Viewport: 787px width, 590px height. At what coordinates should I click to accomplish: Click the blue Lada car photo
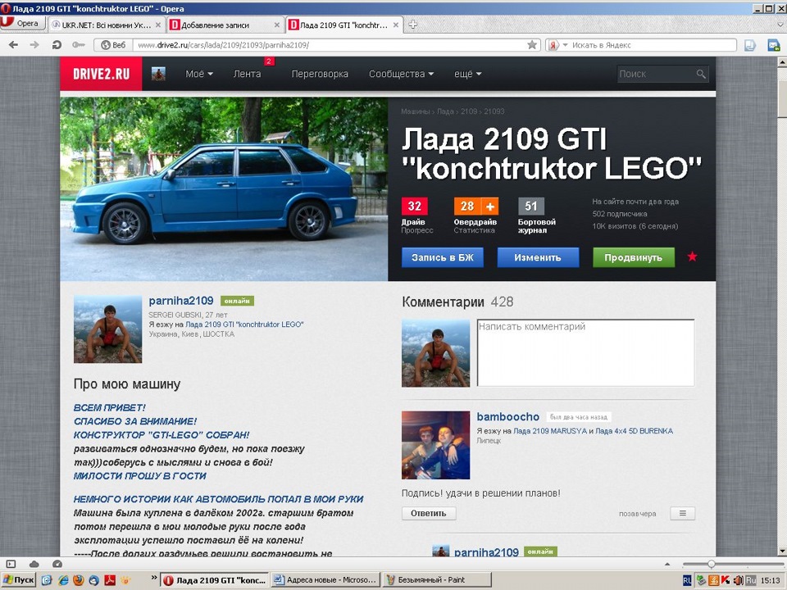[224, 189]
